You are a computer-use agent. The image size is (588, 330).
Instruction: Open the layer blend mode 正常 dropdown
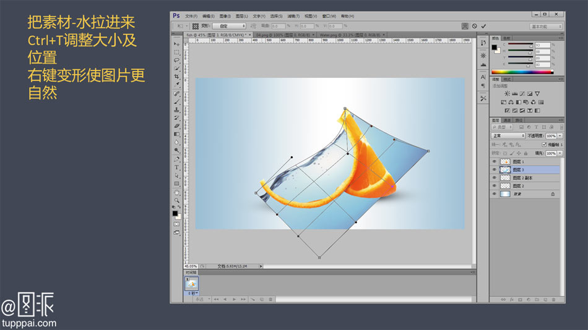(x=508, y=135)
